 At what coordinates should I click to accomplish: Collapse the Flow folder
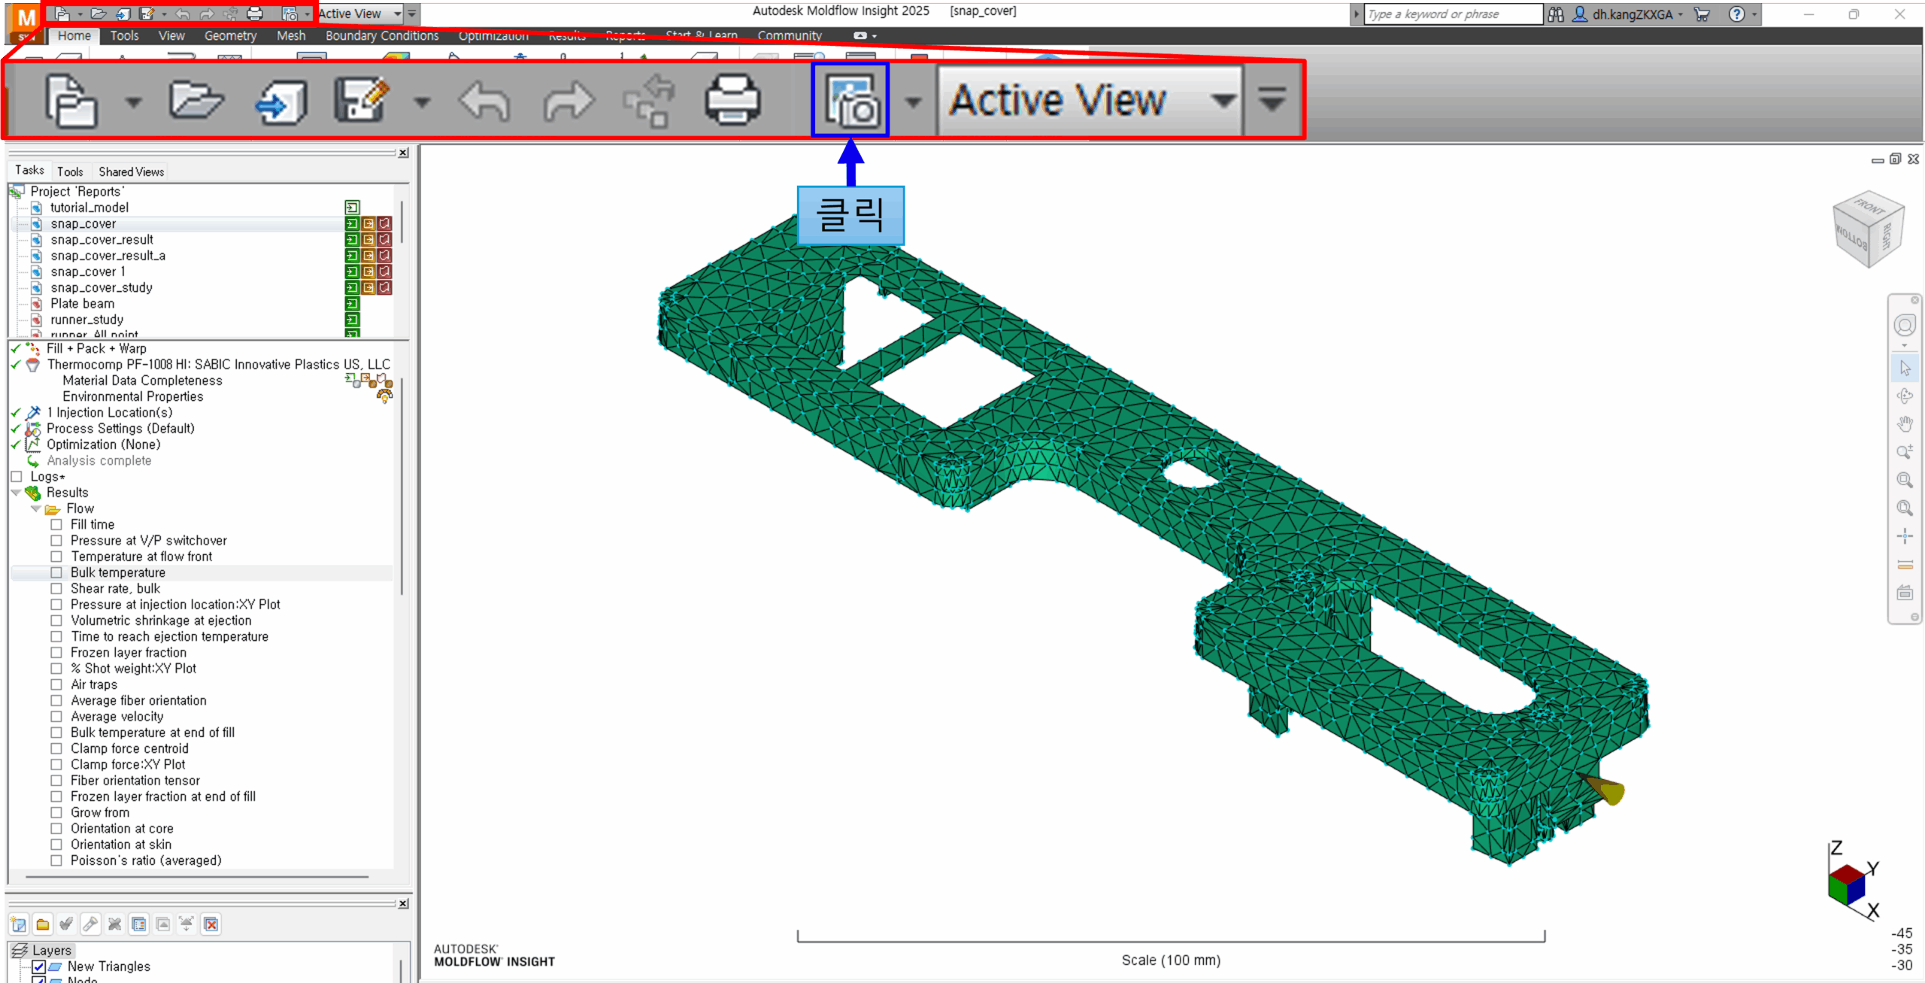[35, 509]
